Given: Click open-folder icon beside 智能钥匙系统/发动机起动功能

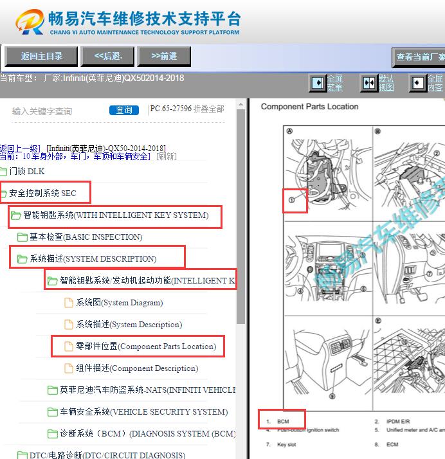Looking at the screenshot, I should pos(52,281).
